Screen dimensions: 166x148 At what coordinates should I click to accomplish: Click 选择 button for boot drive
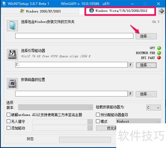[x=146, y=65]
